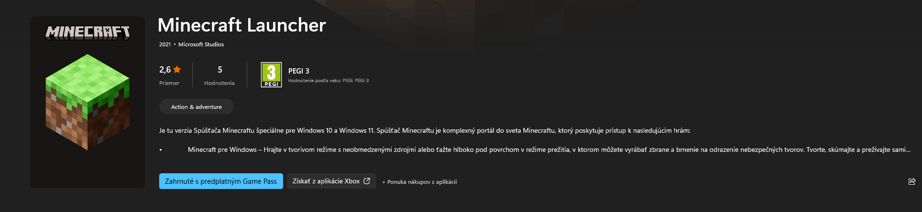Click the PEGI 3 rating title text
This screenshot has height=212, width=922.
tap(299, 71)
